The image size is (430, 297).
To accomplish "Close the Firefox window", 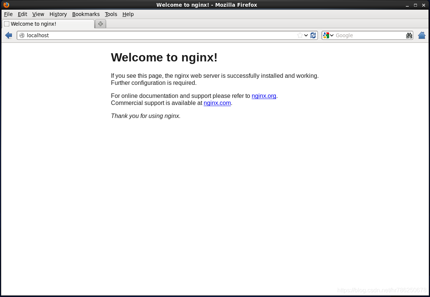I will pyautogui.click(x=424, y=5).
